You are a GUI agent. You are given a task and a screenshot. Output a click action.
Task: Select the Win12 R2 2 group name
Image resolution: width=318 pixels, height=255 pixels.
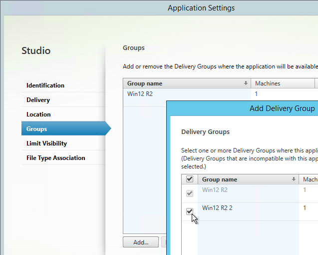click(217, 207)
